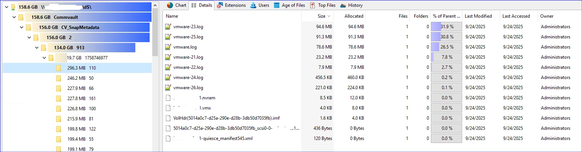Click the Chart pie icon
This screenshot has height=152, width=582.
click(170, 5)
